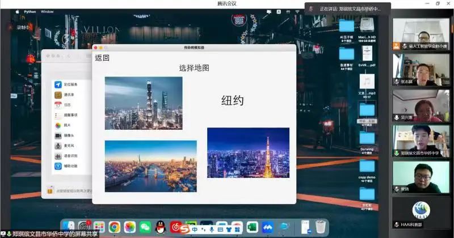Open the Macintosh HD desktop drive
454x238 pixels.
point(367,30)
